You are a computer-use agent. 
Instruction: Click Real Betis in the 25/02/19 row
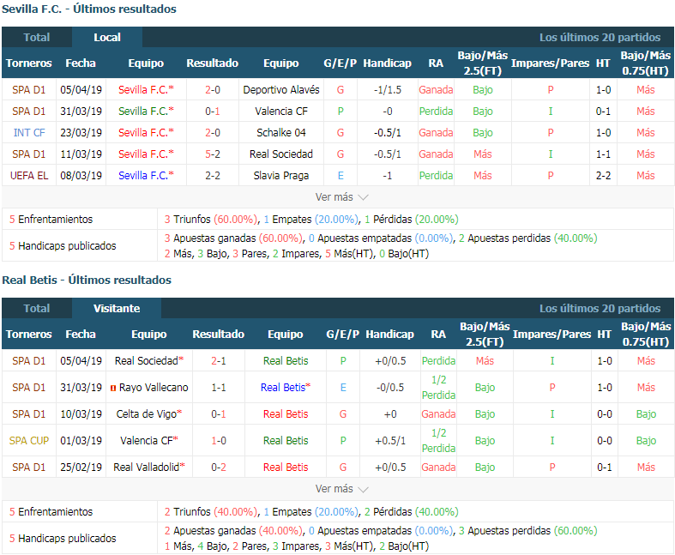pos(286,468)
